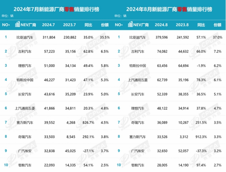
Task: Click the 292.1% growth cell
Action: (x=88, y=137)
